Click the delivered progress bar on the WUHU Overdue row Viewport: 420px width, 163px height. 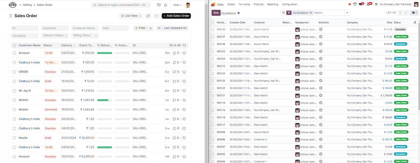click(105, 100)
